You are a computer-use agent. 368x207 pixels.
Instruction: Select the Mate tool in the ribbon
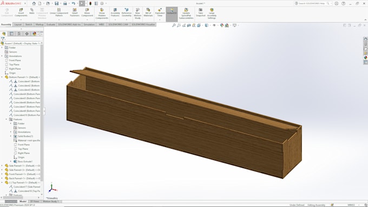point(32,11)
